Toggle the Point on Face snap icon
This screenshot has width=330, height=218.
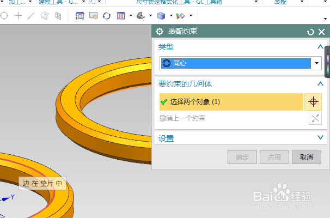pos(45,16)
